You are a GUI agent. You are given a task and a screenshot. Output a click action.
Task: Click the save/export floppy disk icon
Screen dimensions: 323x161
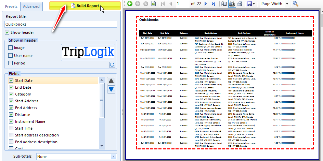(249, 4)
